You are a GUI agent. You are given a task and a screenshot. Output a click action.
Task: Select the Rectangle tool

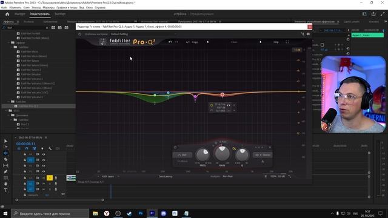tap(5, 177)
